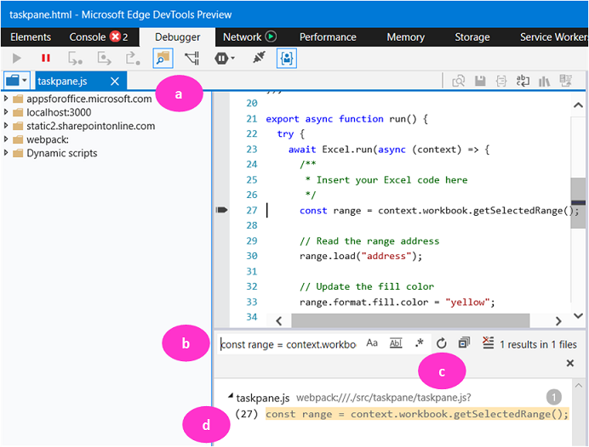Click the save file disk icon
Viewport: 589px width, 447px height.
coord(480,81)
